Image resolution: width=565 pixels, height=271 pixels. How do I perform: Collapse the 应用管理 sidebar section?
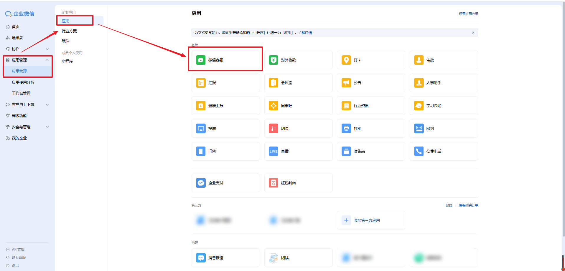(47, 60)
